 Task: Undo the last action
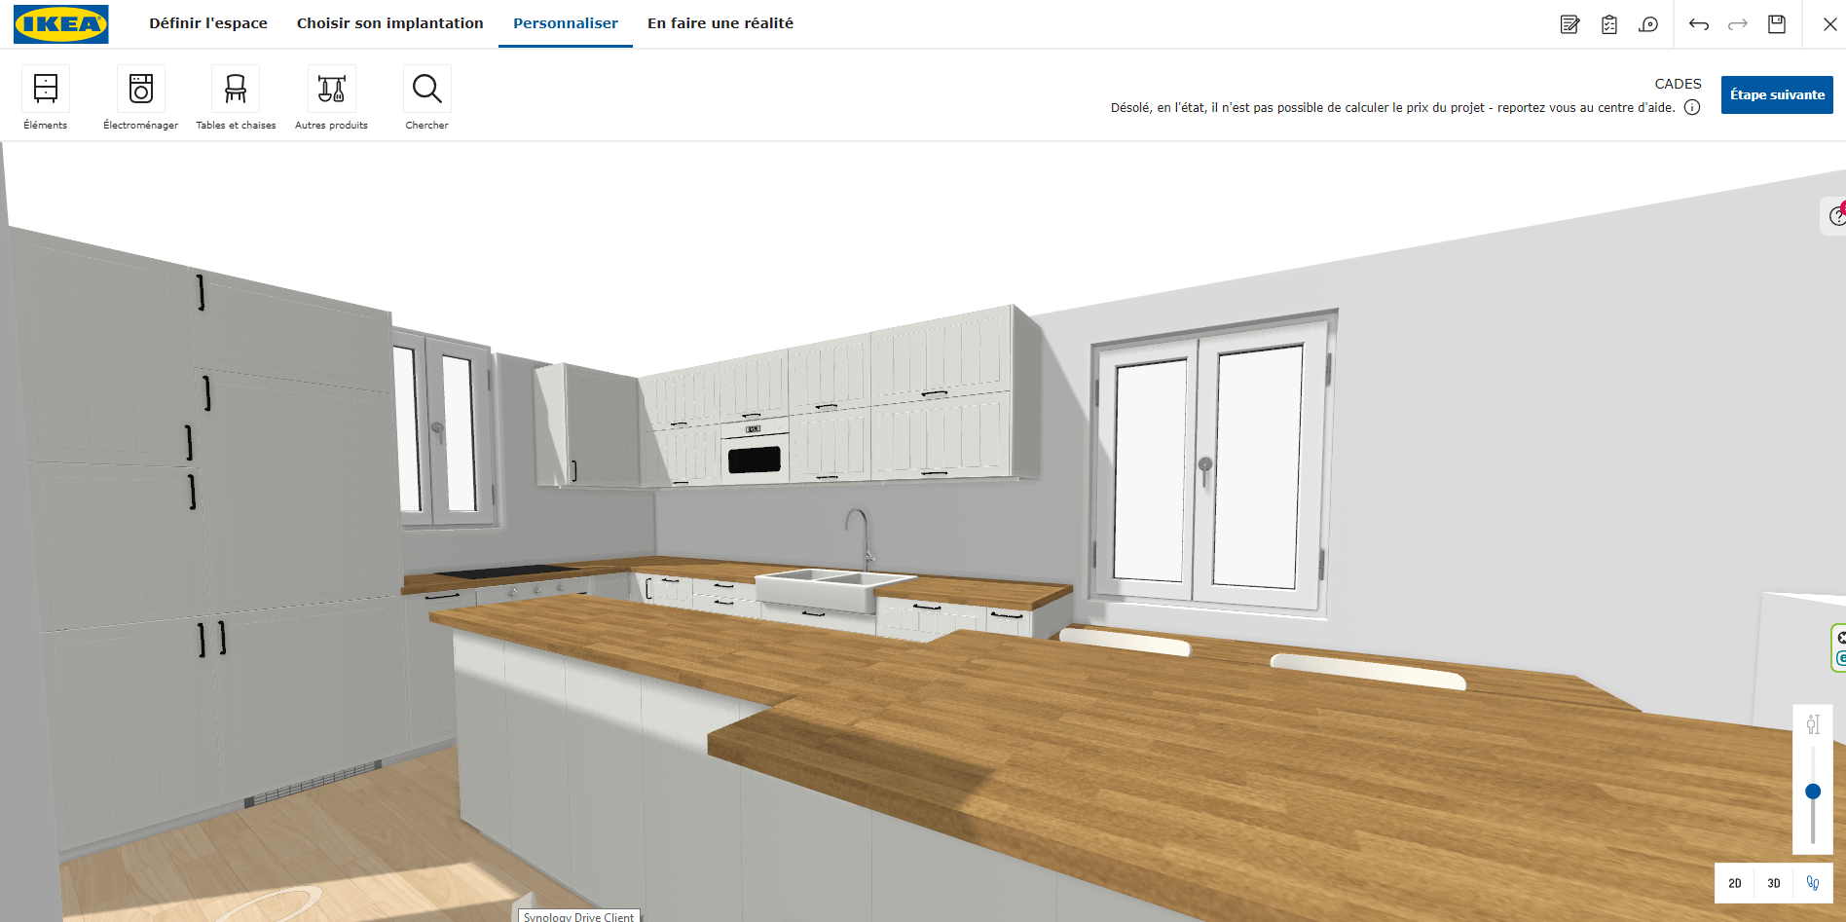coord(1699,24)
